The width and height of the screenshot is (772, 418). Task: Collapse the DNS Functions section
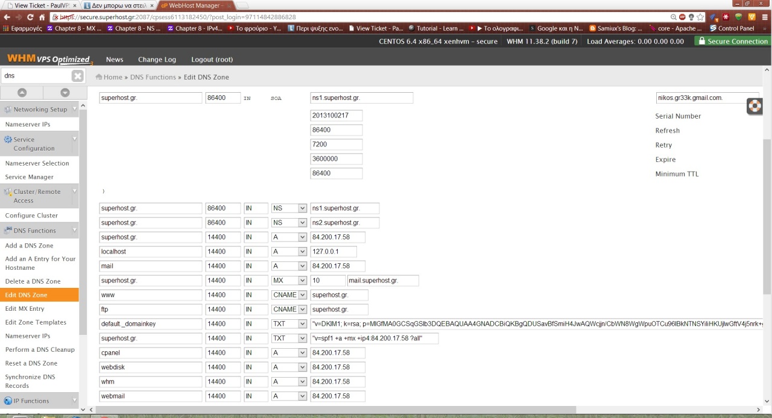[x=75, y=229]
